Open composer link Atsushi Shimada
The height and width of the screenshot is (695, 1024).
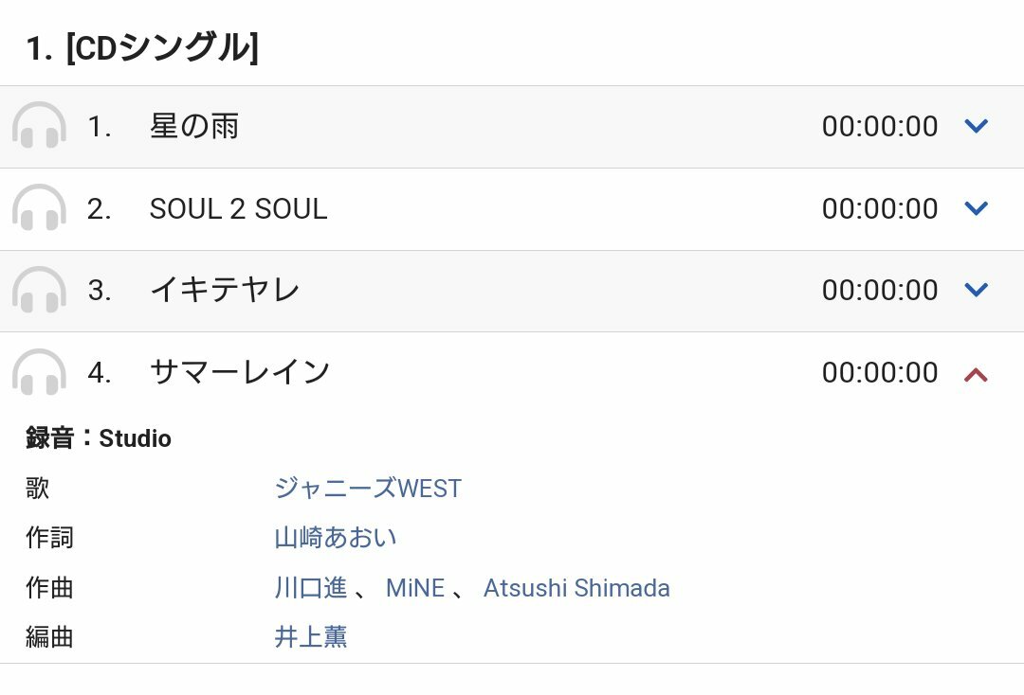576,588
